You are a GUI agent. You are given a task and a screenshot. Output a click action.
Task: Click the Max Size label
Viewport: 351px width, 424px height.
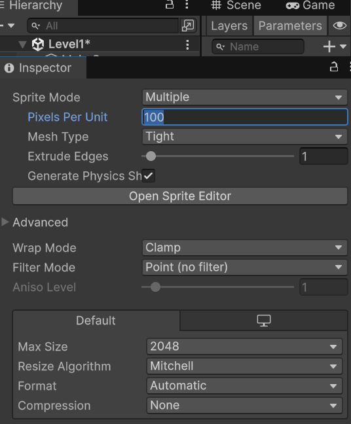43,347
